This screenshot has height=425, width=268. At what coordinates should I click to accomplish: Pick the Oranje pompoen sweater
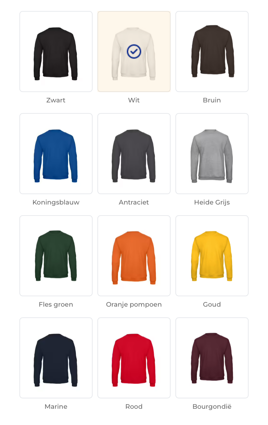click(x=134, y=256)
